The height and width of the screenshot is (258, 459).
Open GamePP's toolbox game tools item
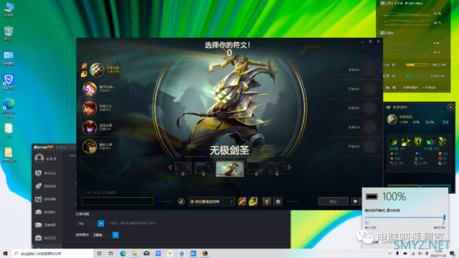coord(46,238)
